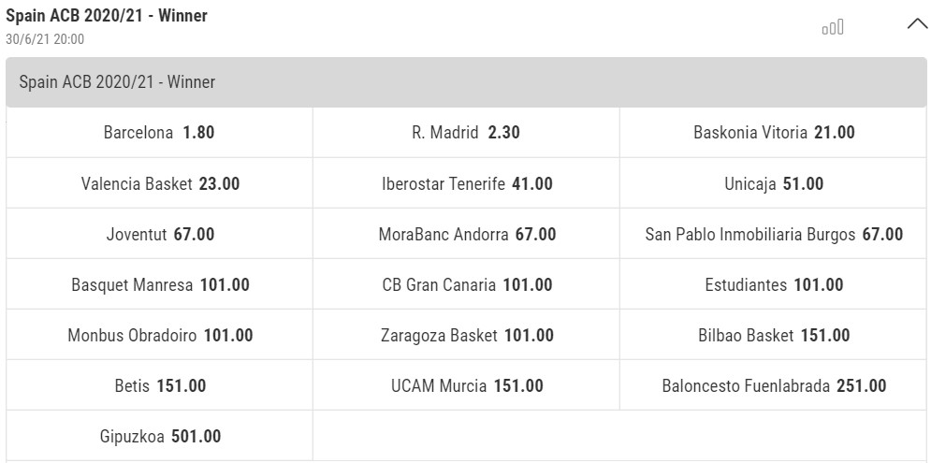Choose Gipuzkoa at 501.00
Screen dimensions: 931x463
(x=159, y=436)
